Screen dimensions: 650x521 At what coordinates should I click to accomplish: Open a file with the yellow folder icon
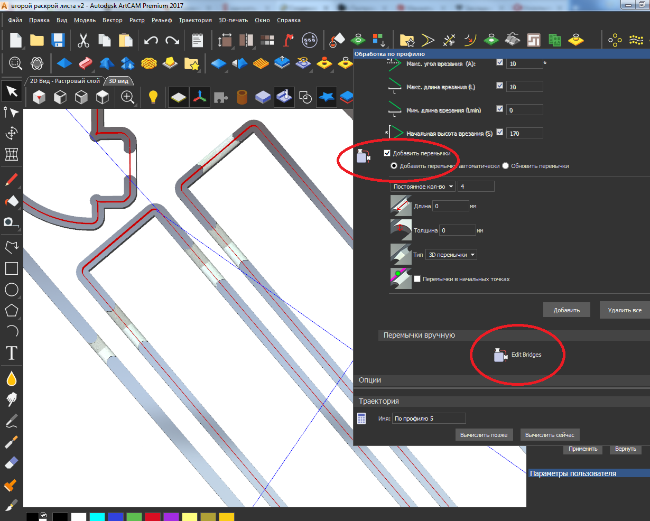[36, 41]
